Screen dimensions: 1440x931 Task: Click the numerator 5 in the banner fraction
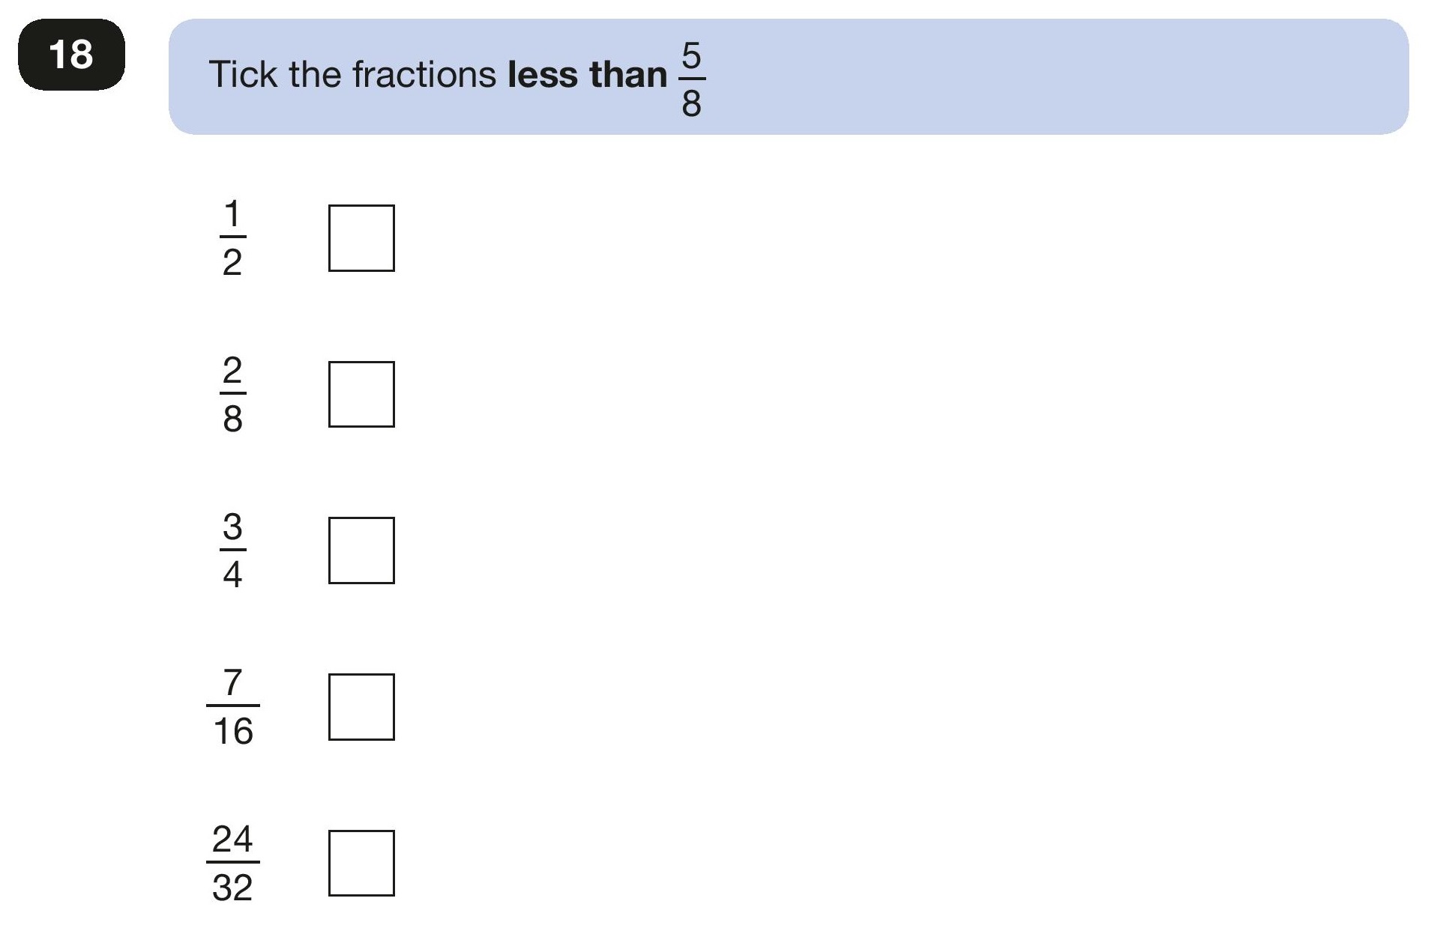tap(691, 56)
